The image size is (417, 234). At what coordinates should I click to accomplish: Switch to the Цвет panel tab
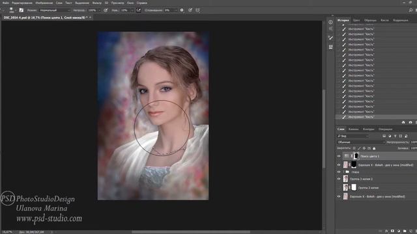356,20
